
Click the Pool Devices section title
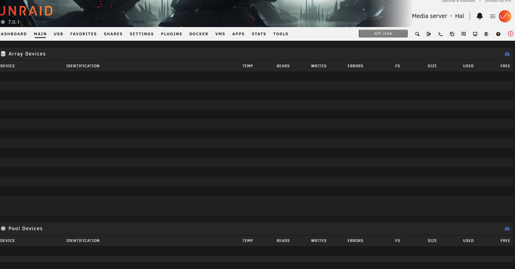click(26, 229)
